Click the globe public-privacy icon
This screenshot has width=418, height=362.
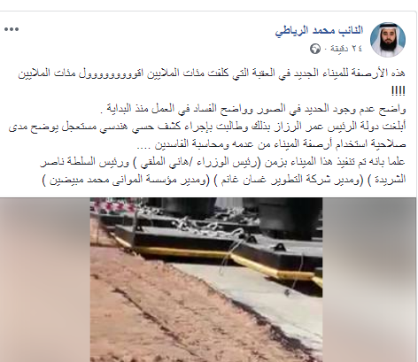pos(315,49)
